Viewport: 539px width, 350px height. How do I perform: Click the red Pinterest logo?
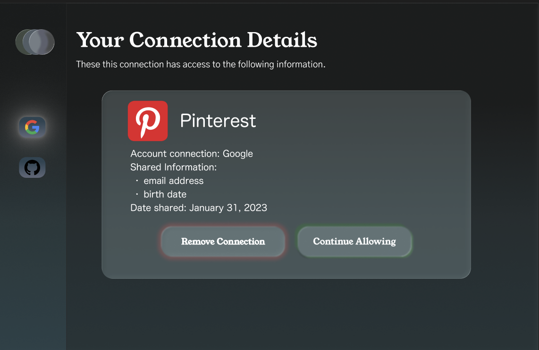[148, 121]
